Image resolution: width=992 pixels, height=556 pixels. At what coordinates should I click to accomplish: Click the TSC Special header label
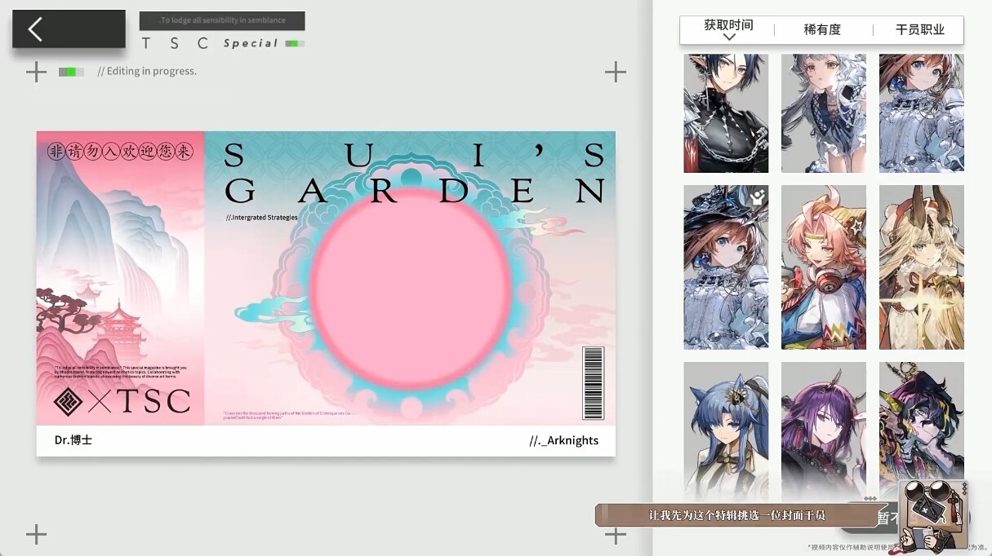(x=210, y=43)
